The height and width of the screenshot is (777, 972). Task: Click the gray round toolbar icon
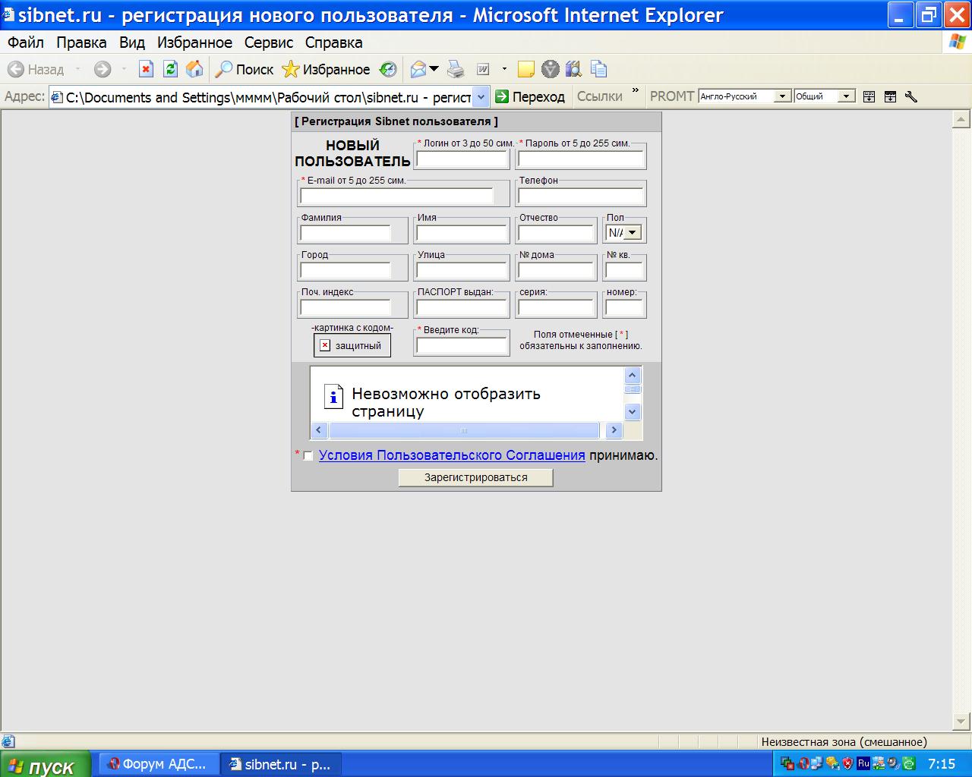coord(550,69)
